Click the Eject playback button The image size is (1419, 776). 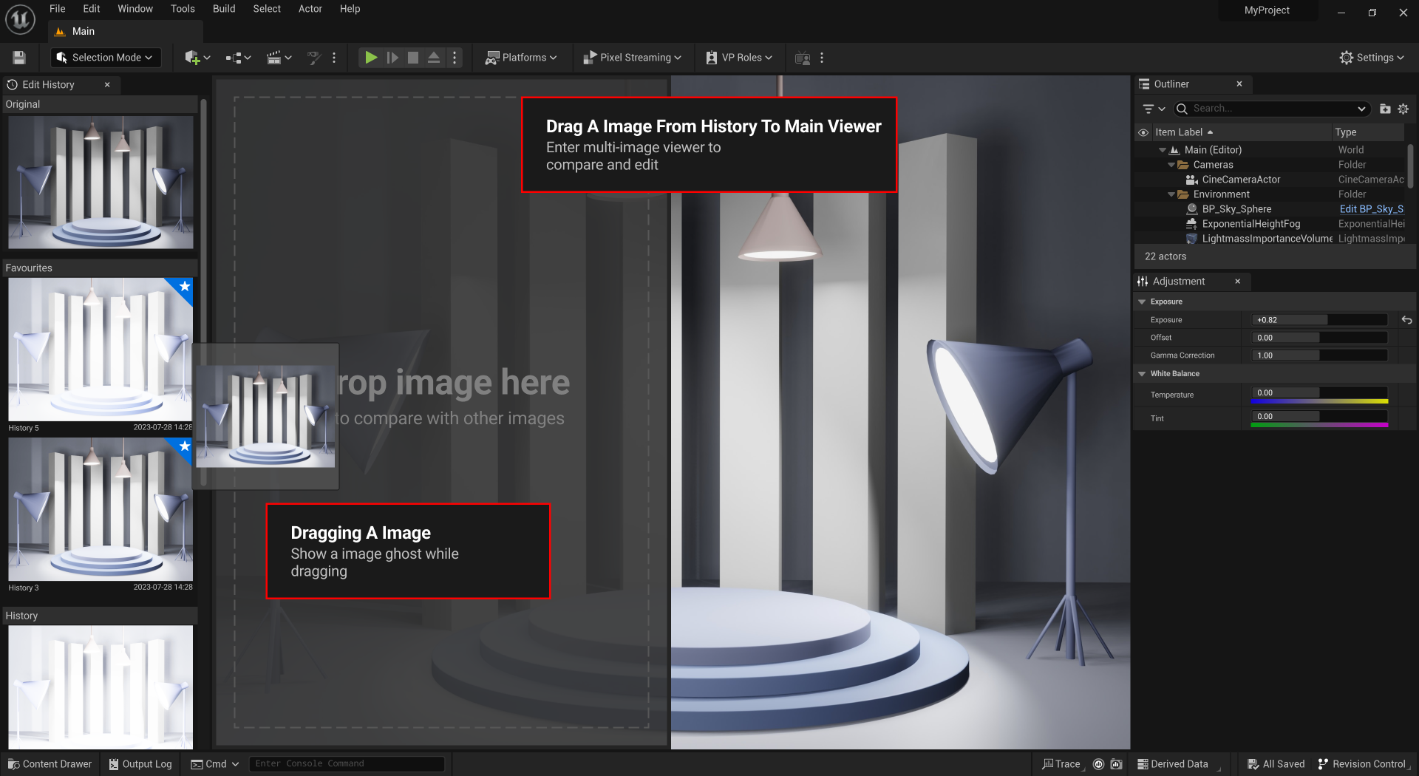coord(434,58)
